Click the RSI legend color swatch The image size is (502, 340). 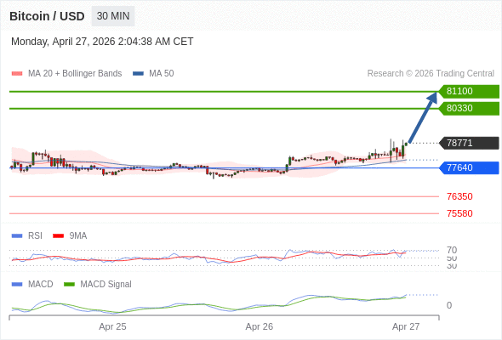pos(17,236)
